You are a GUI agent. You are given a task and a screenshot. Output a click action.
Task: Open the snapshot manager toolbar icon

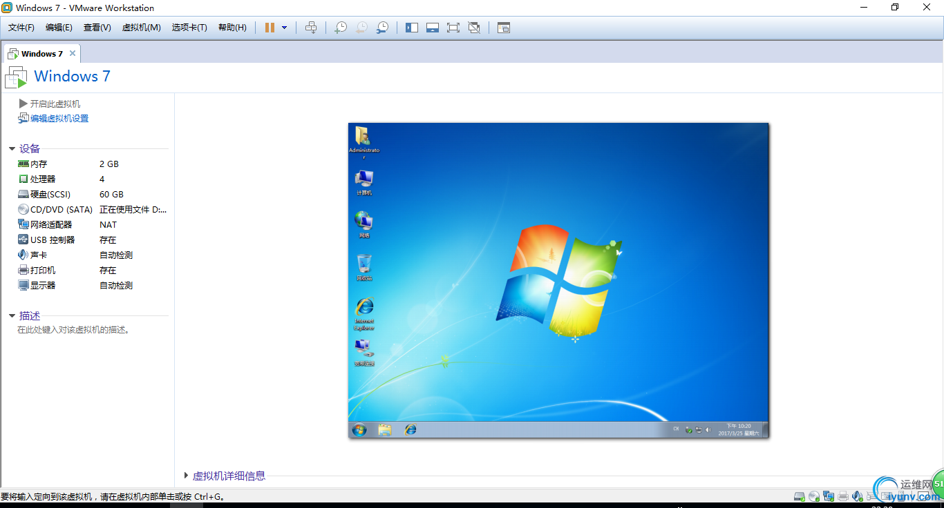click(381, 28)
